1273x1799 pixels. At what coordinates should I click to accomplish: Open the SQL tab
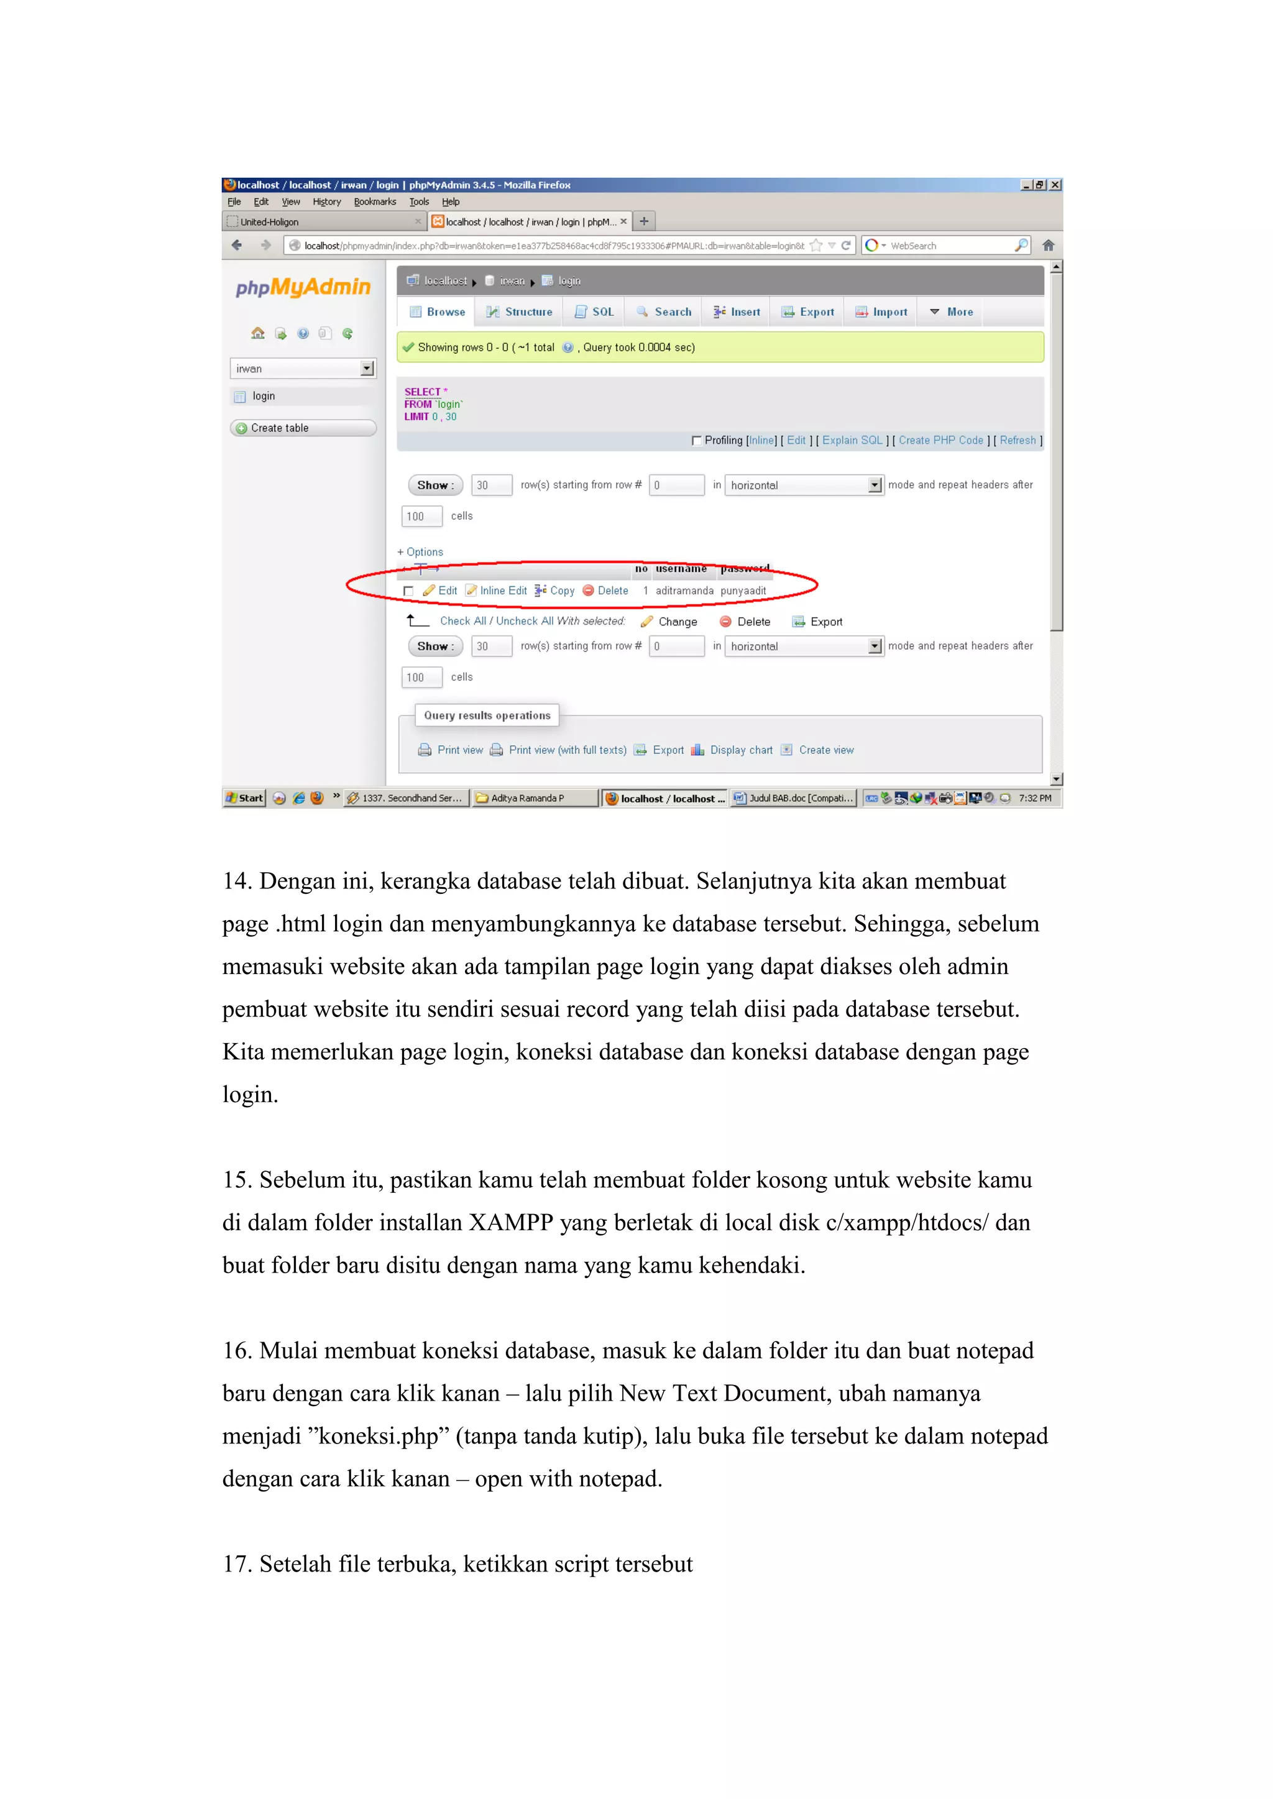pos(594,312)
